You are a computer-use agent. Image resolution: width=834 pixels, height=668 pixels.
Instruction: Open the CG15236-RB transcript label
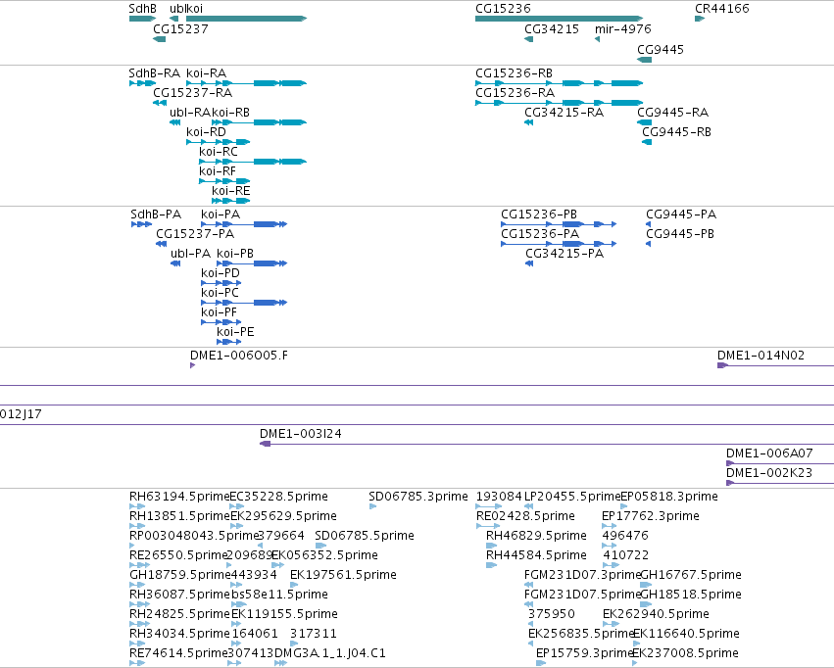click(514, 73)
